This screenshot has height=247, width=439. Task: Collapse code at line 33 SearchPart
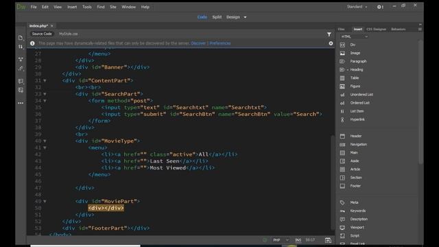[45, 94]
